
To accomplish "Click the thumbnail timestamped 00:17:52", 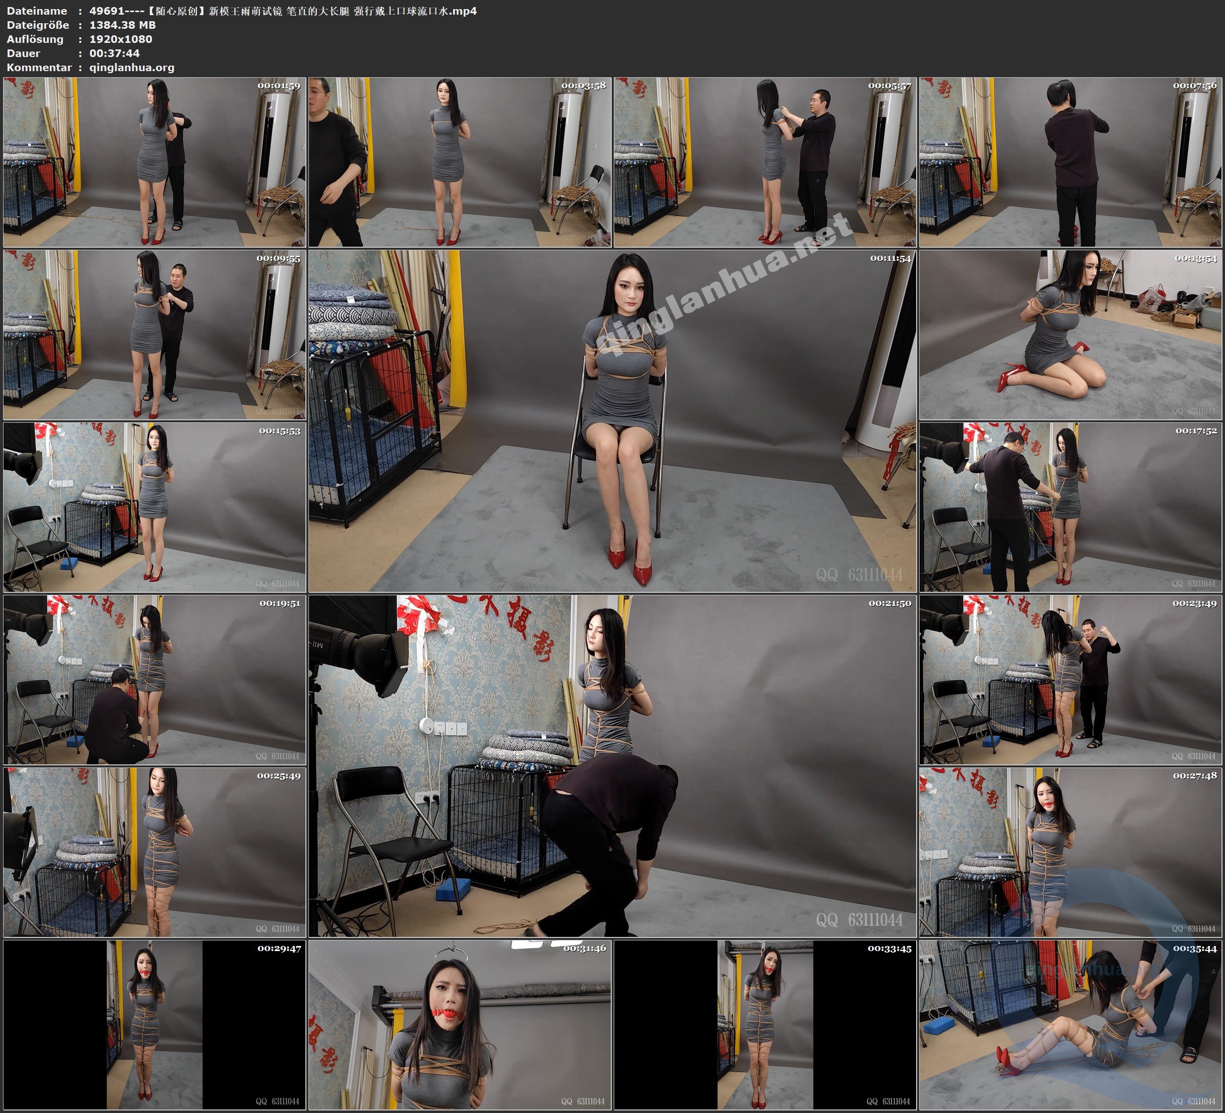I will pos(1070,507).
